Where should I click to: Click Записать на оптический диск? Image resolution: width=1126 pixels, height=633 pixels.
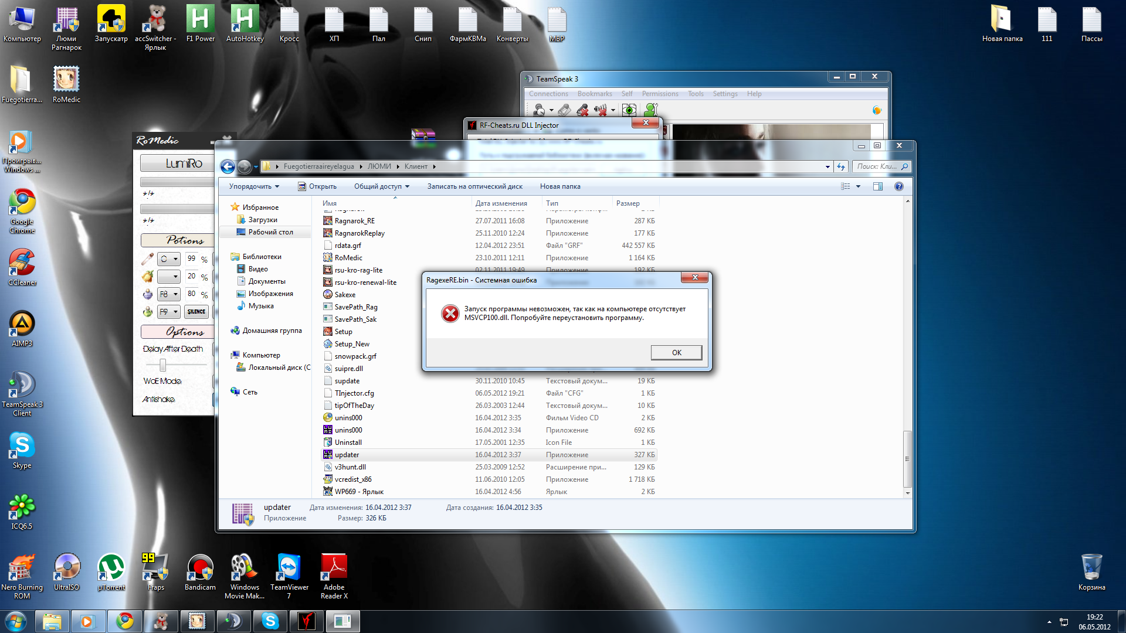(474, 186)
